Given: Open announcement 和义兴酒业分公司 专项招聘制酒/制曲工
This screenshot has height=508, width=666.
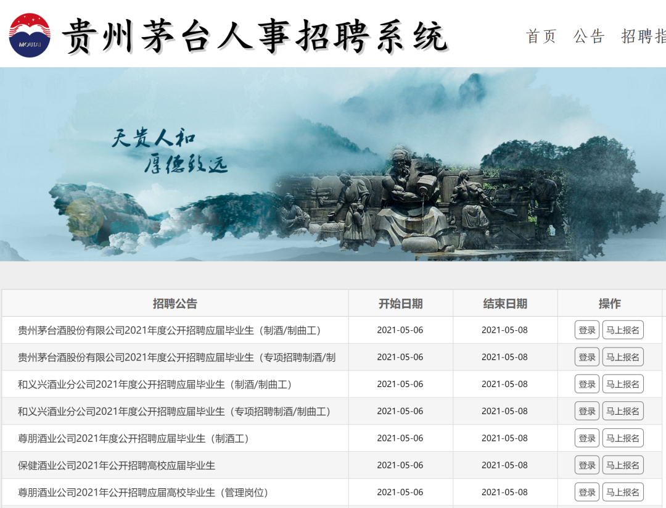Looking at the screenshot, I should point(174,412).
